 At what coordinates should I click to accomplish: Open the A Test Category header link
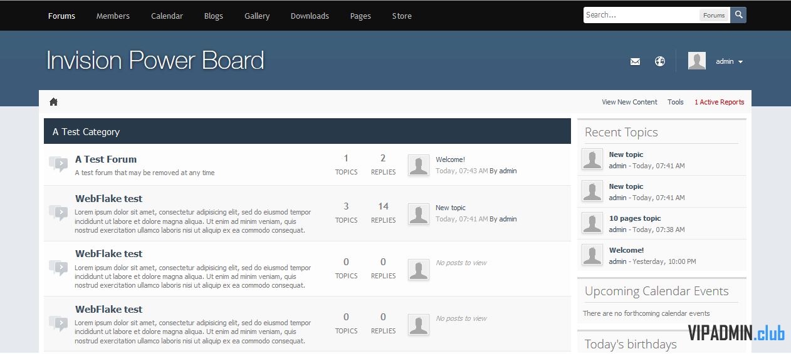[86, 132]
